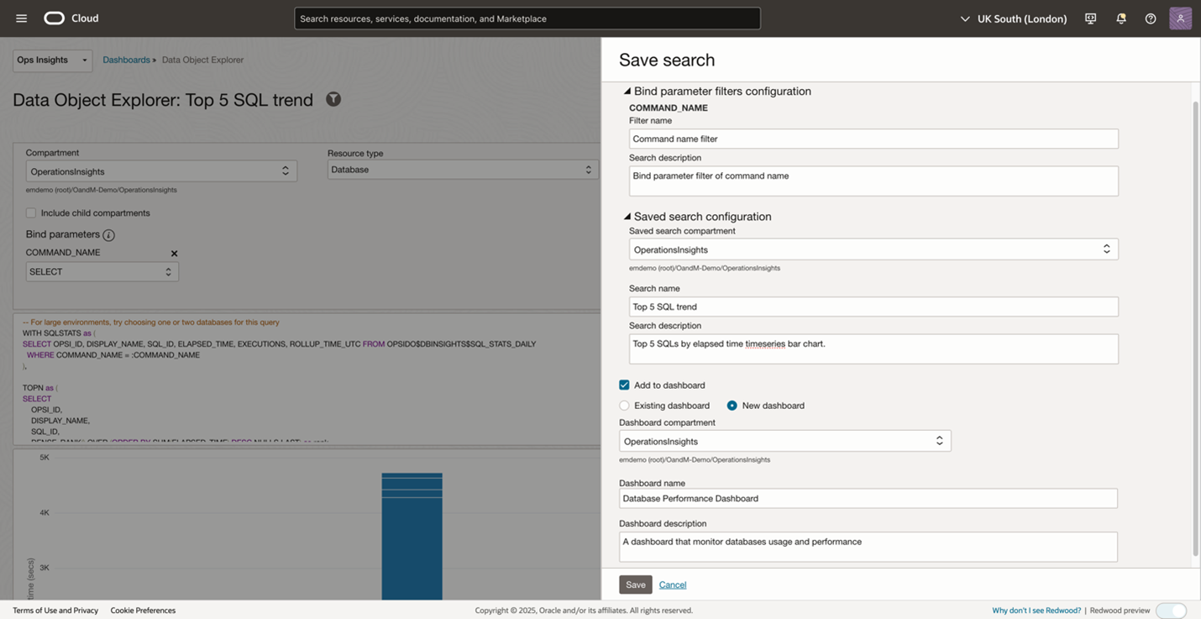Go to the Dashboards breadcrumb

click(126, 60)
